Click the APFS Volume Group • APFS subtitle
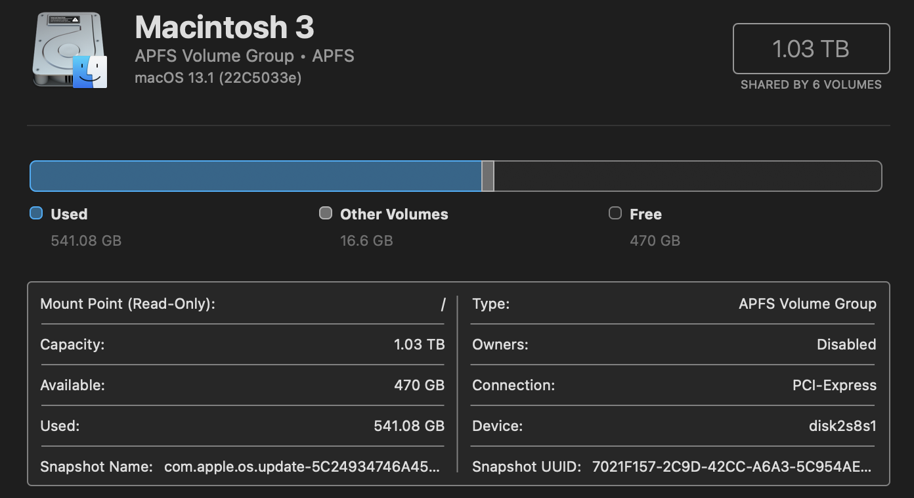 [x=244, y=56]
